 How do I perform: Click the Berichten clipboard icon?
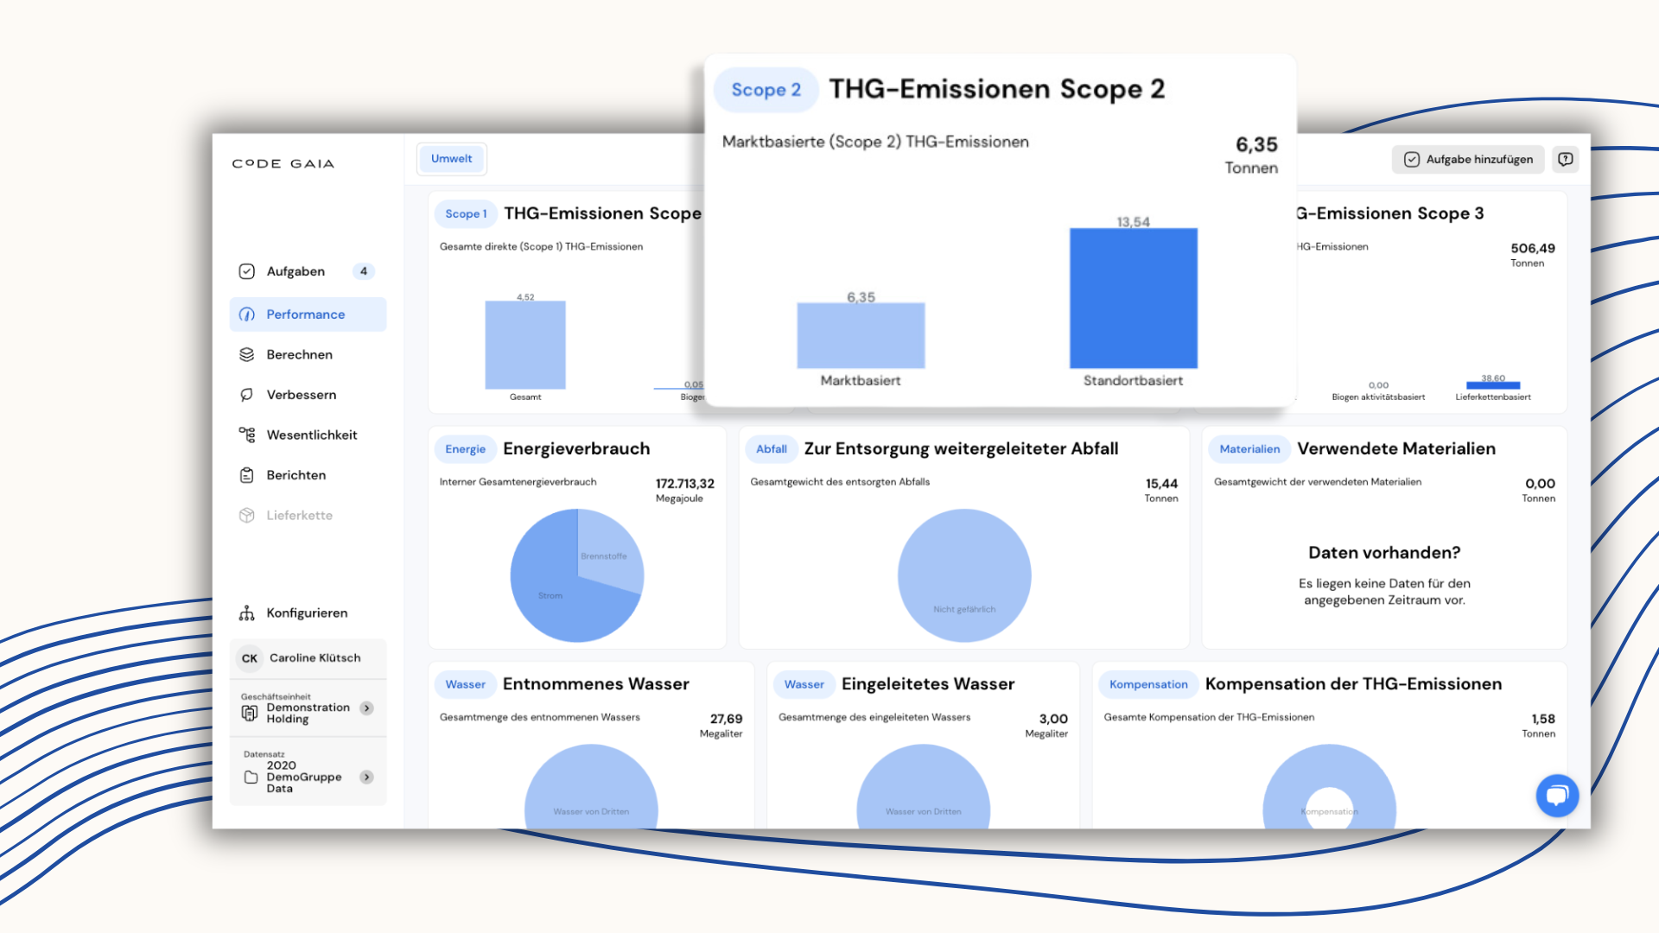click(247, 475)
